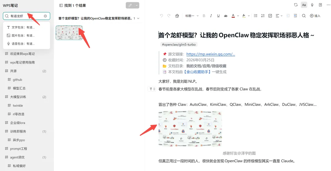Click the redo arrow in the editor toolbar
This screenshot has width=331, height=171.
pos(169,16)
